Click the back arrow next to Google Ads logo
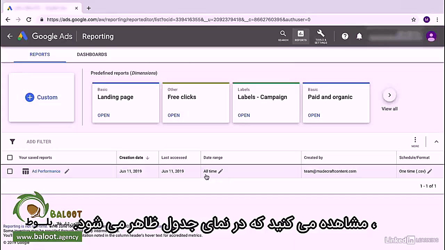Screen dimensions: 445x250 coord(10,36)
